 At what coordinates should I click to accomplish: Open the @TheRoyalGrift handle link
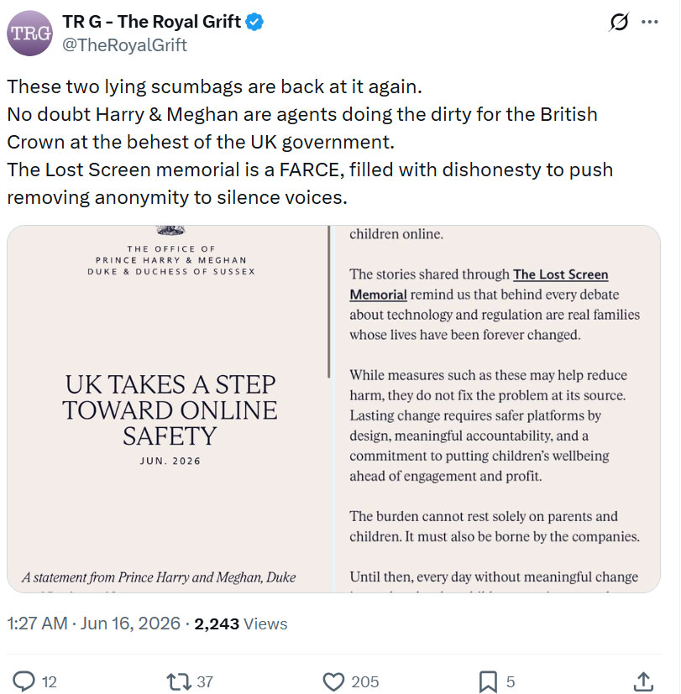point(124,45)
